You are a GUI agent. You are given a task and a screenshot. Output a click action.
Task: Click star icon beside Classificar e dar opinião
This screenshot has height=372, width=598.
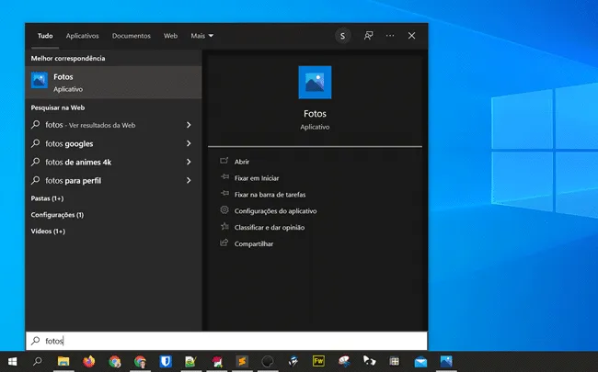[x=224, y=226]
